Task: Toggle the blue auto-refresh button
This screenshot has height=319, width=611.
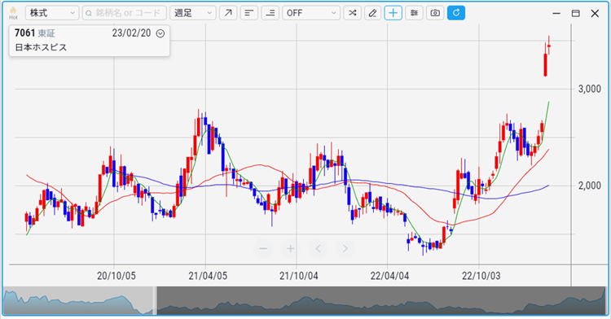Action: tap(456, 13)
